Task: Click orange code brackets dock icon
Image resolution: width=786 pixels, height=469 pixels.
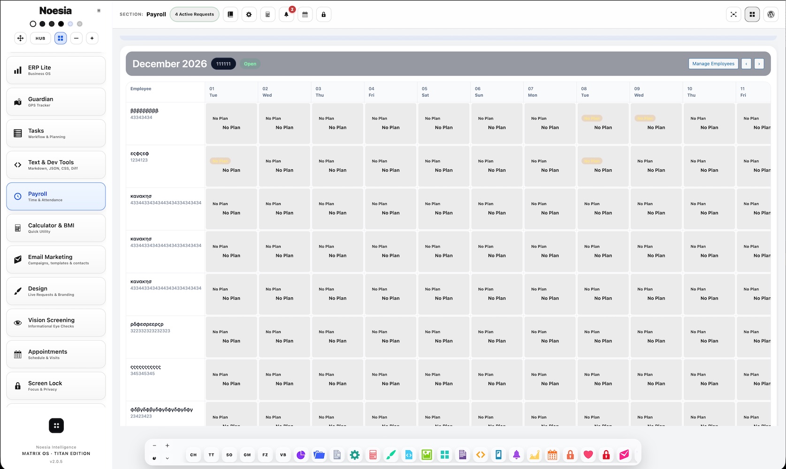Action: coord(481,454)
